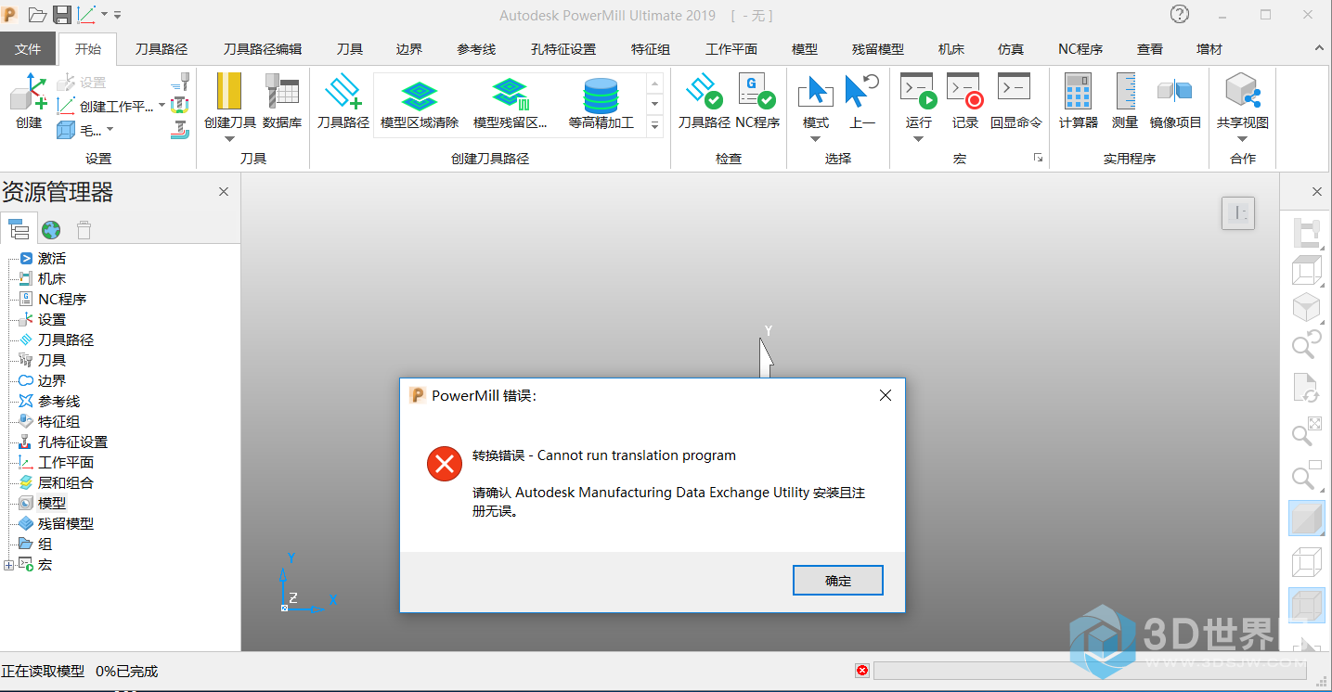Click the red stop icon in status bar

[862, 671]
